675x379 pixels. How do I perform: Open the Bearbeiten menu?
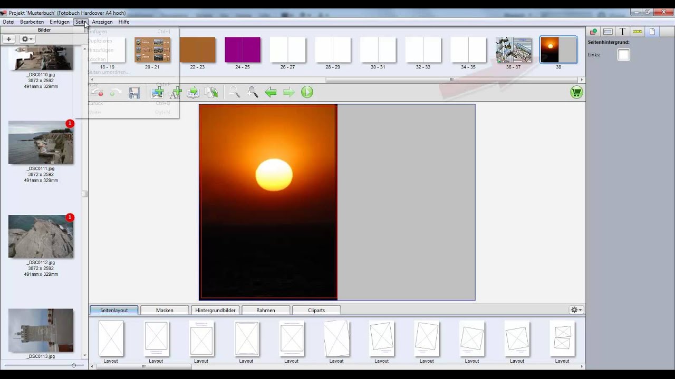[x=32, y=22]
